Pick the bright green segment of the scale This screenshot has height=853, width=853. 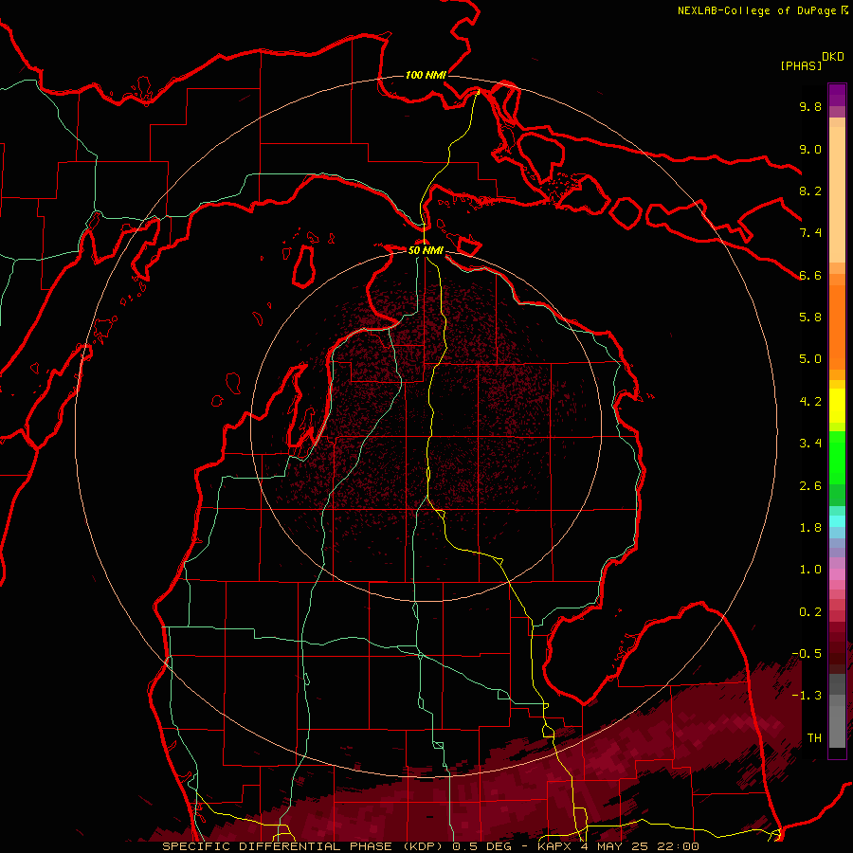pos(837,457)
